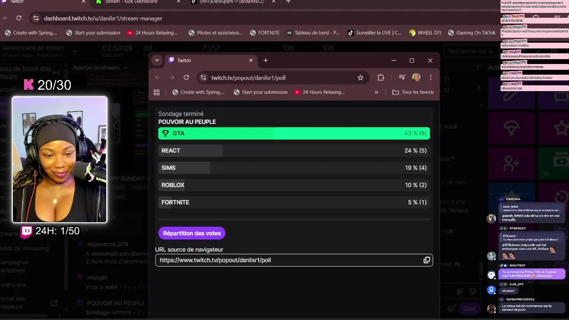569x320 pixels.
Task: Open chat settings gear in dashboard
Action: [451, 308]
